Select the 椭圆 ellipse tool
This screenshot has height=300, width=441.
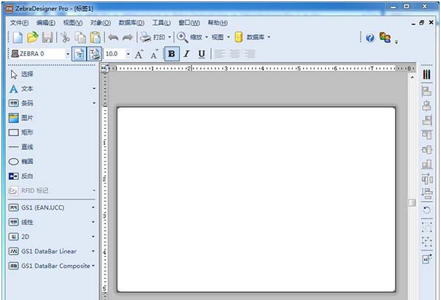pos(21,162)
